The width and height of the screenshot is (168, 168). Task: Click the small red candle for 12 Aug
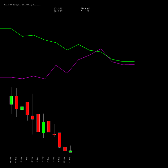pyautogui.click(x=33, y=118)
